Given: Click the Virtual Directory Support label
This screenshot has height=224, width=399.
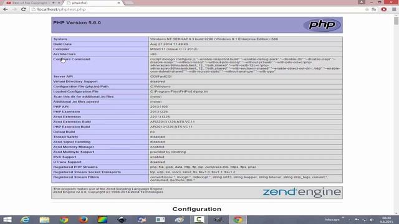Looking at the screenshot, I should pos(75,82).
